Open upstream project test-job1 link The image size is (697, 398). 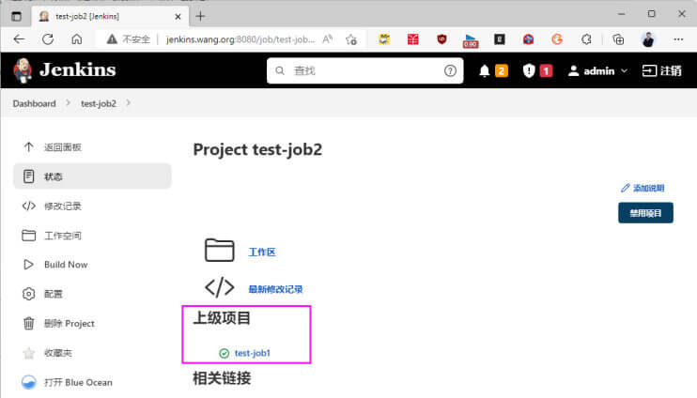tap(253, 353)
